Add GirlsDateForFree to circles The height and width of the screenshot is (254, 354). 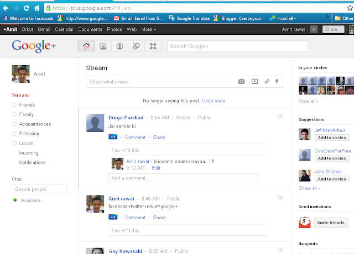point(332,158)
